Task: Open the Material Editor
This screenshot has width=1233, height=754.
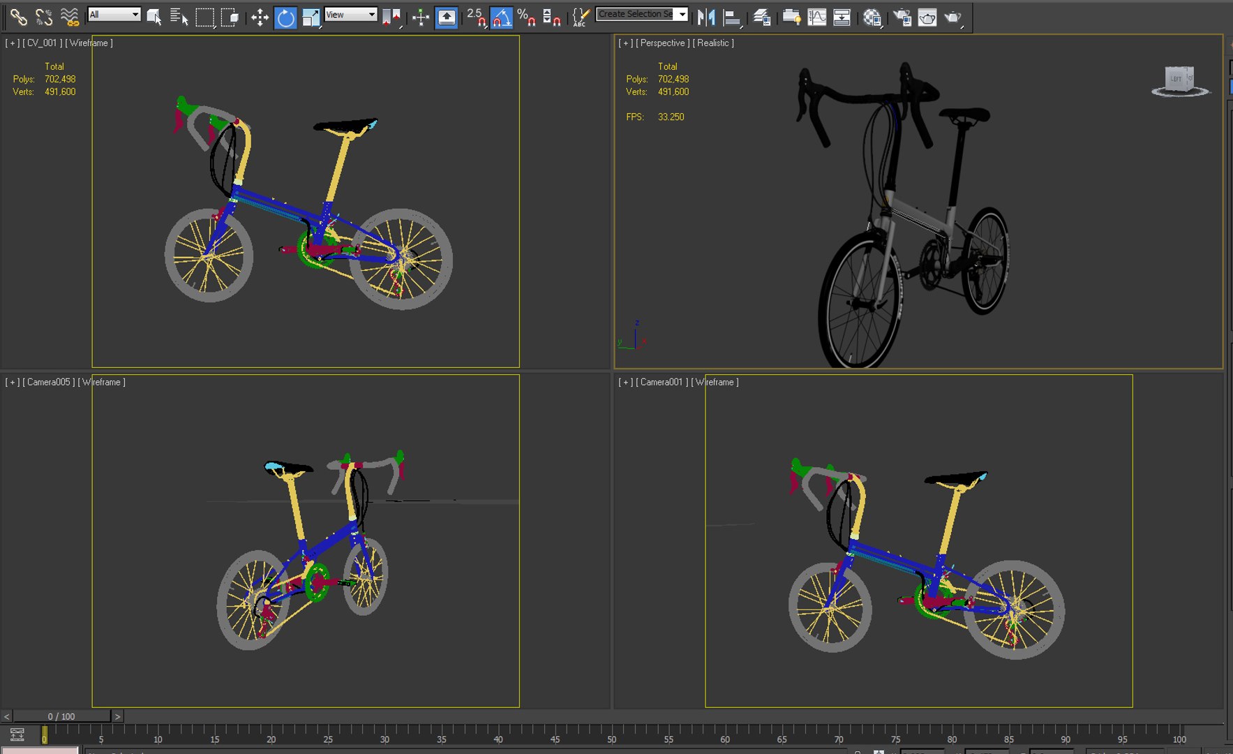Action: [872, 17]
